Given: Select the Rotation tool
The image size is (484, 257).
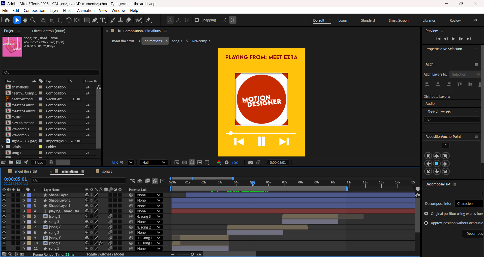Looking at the screenshot, I should click(69, 20).
